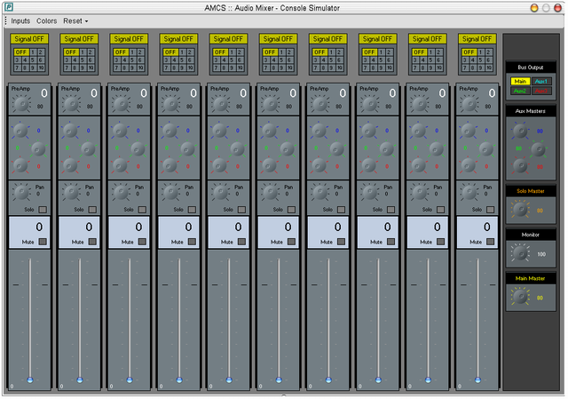The image size is (568, 399).
Task: Click the red aux knob on the second channel
Action: [x=70, y=166]
